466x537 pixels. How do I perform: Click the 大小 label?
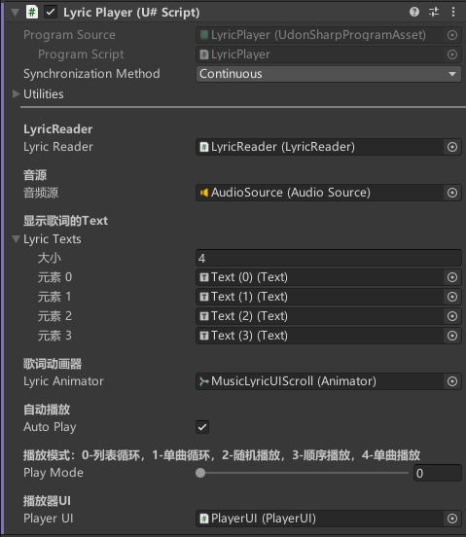[50, 258]
